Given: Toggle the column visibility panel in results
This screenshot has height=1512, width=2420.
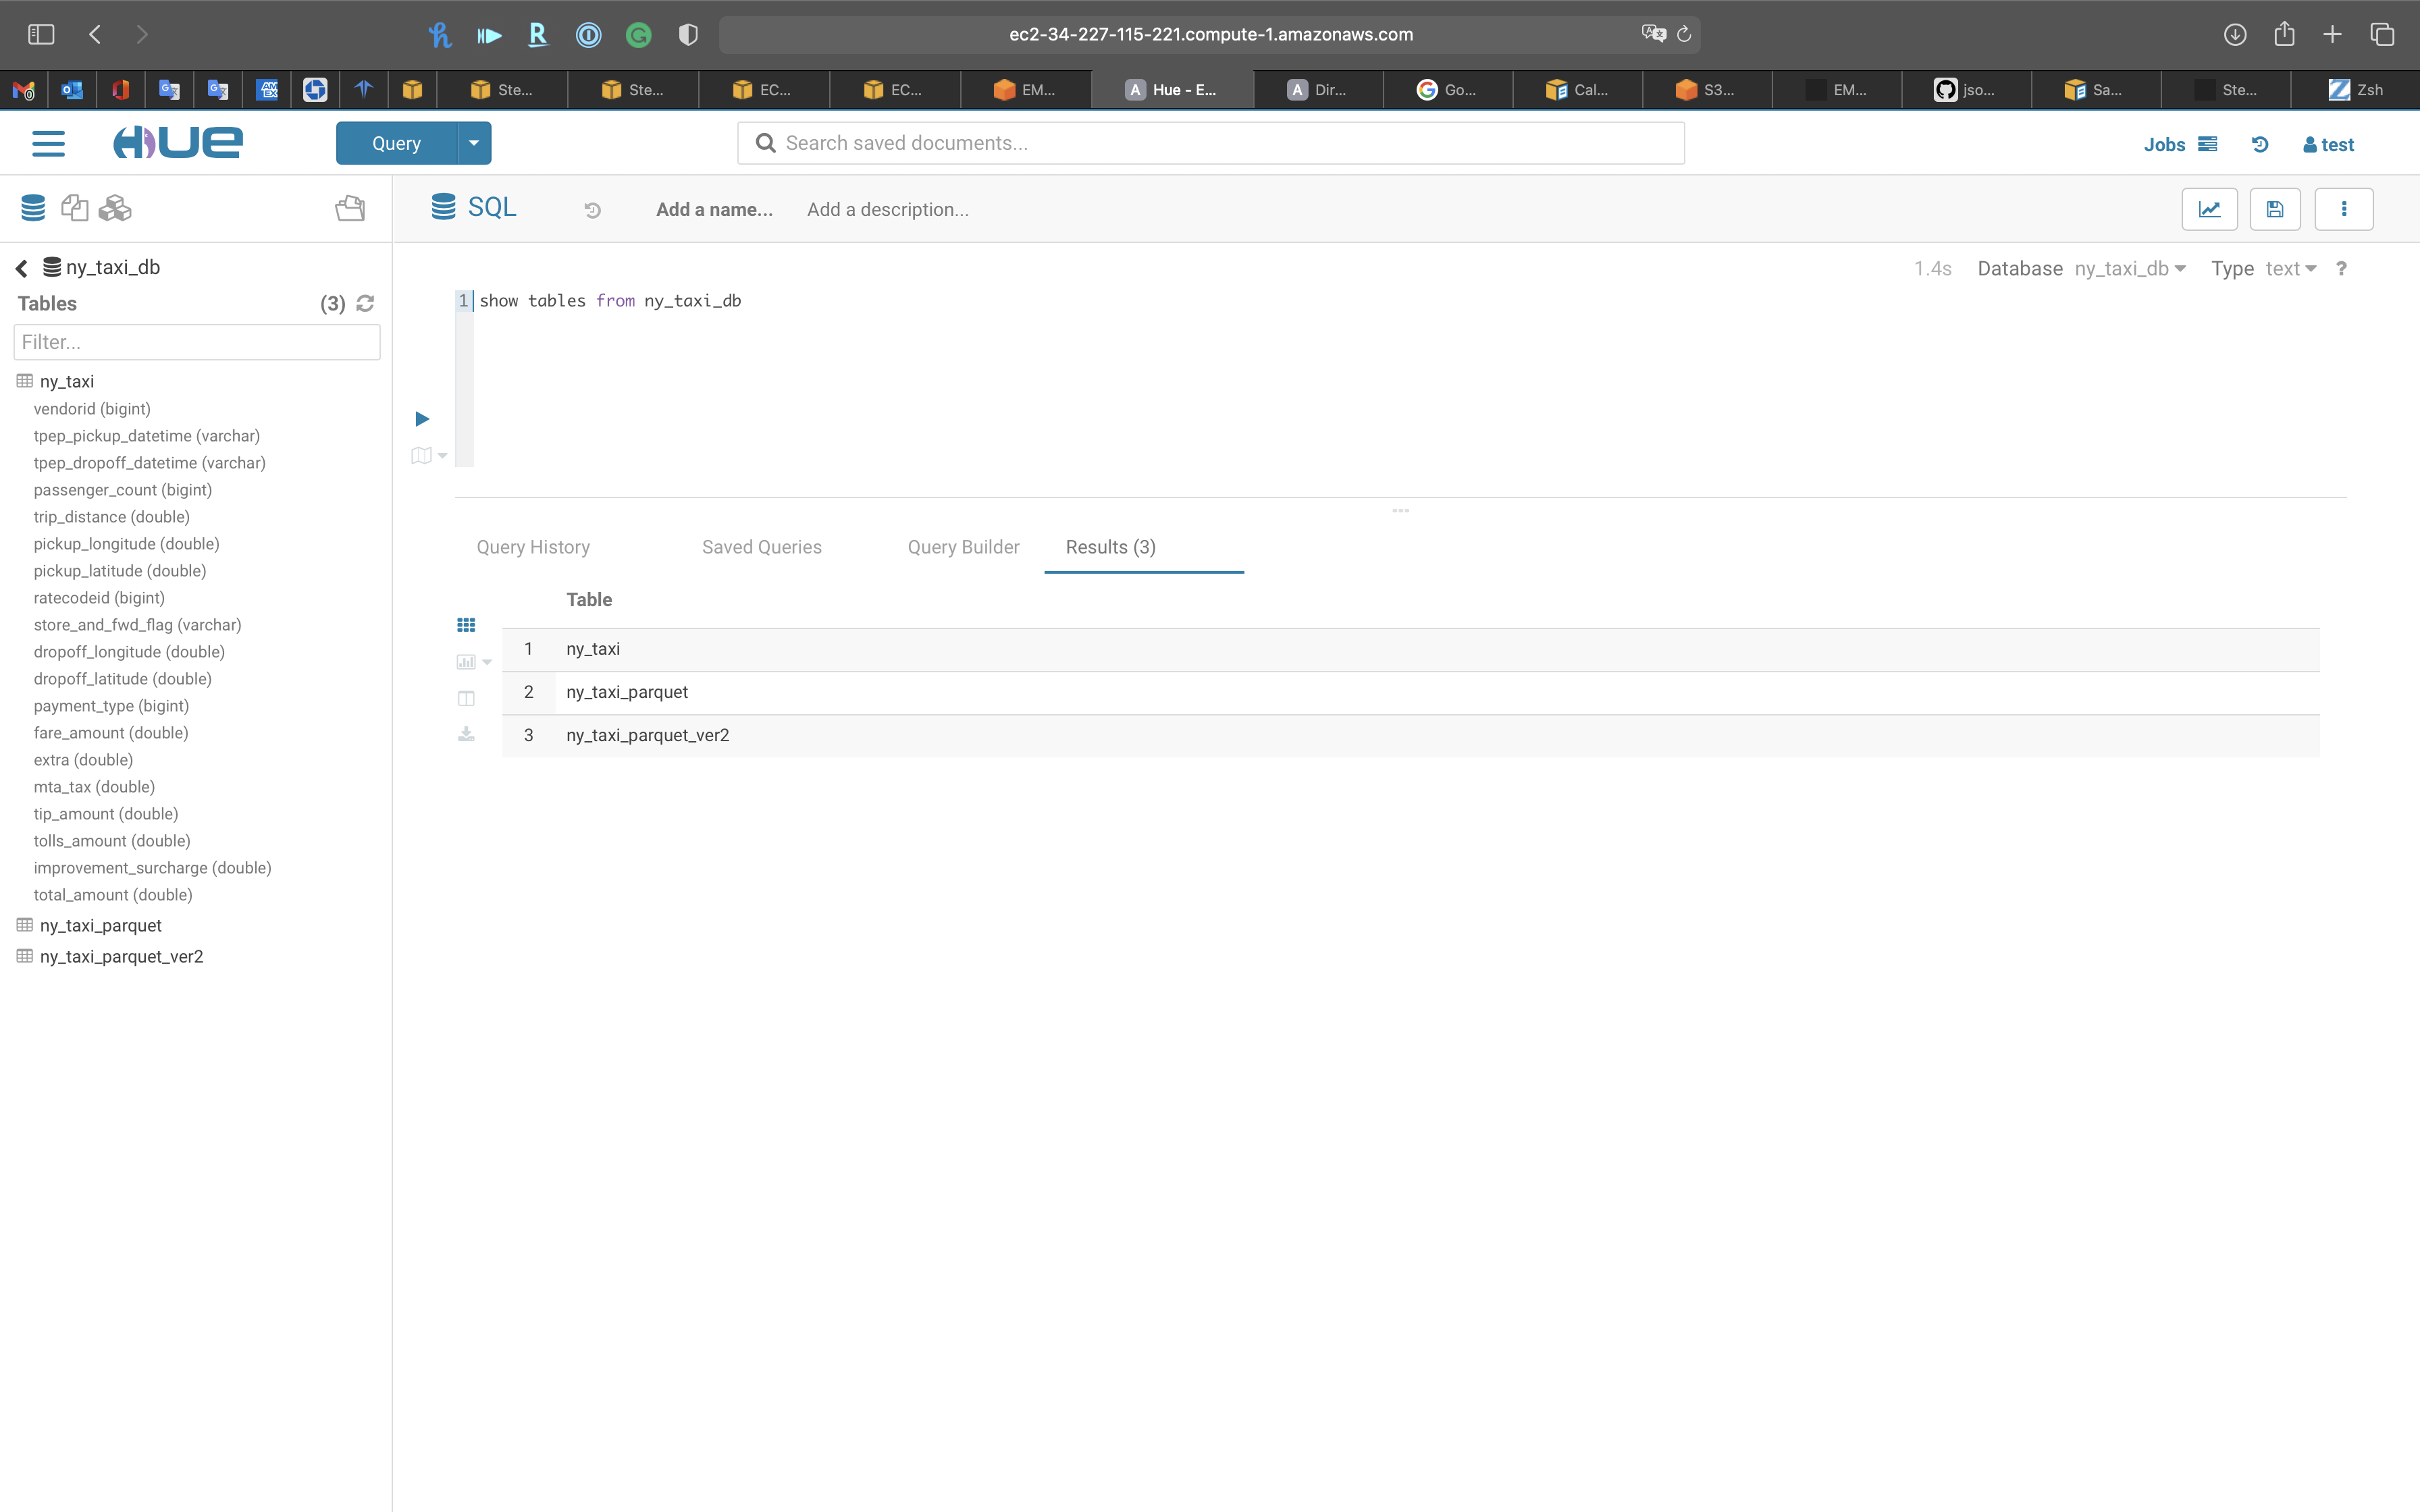Looking at the screenshot, I should pyautogui.click(x=466, y=698).
